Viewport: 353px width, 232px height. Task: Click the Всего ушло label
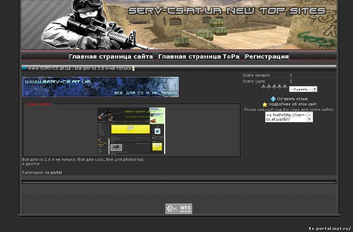tap(254, 81)
